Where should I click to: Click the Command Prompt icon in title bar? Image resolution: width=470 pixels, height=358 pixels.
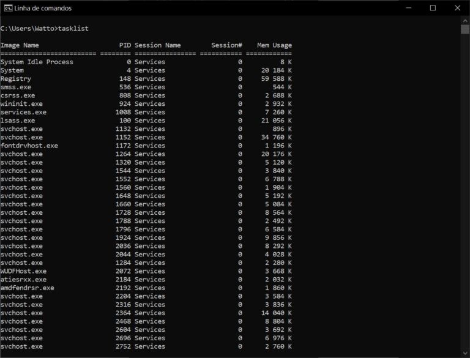tap(7, 8)
